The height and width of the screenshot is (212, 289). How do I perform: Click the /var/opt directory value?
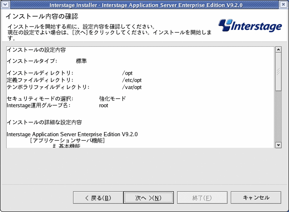pos(132,87)
